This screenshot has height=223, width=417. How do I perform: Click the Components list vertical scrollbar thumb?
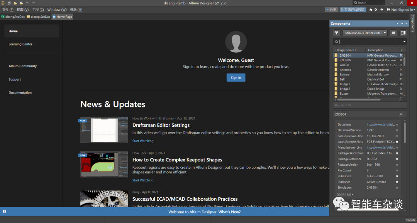pos(405,61)
